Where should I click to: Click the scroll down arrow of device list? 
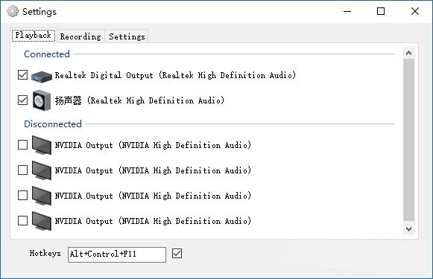tap(408, 229)
